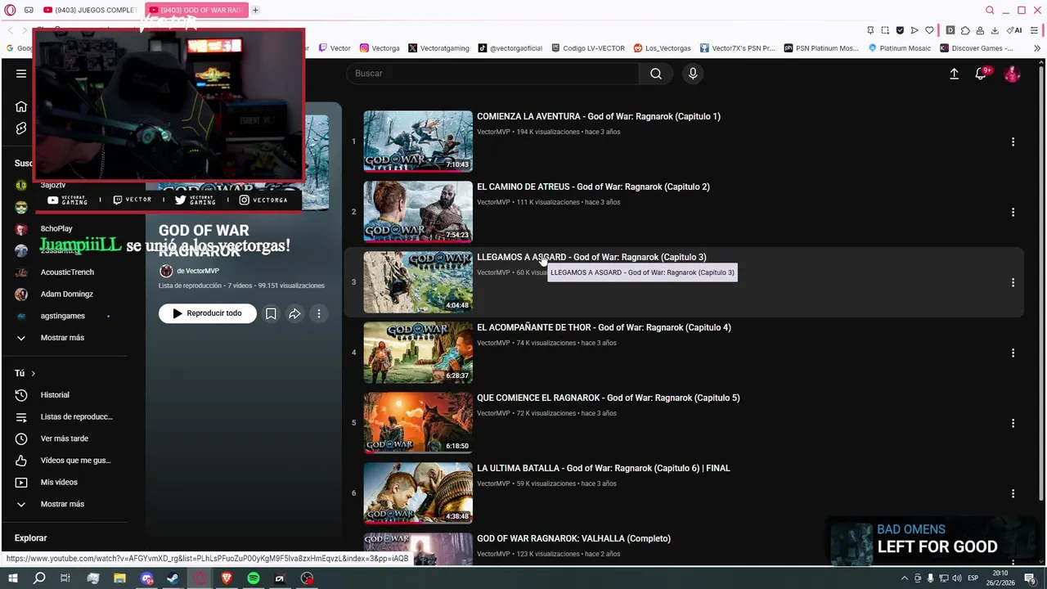Image resolution: width=1047 pixels, height=589 pixels.
Task: Save playlist with bookmark icon
Action: click(271, 313)
